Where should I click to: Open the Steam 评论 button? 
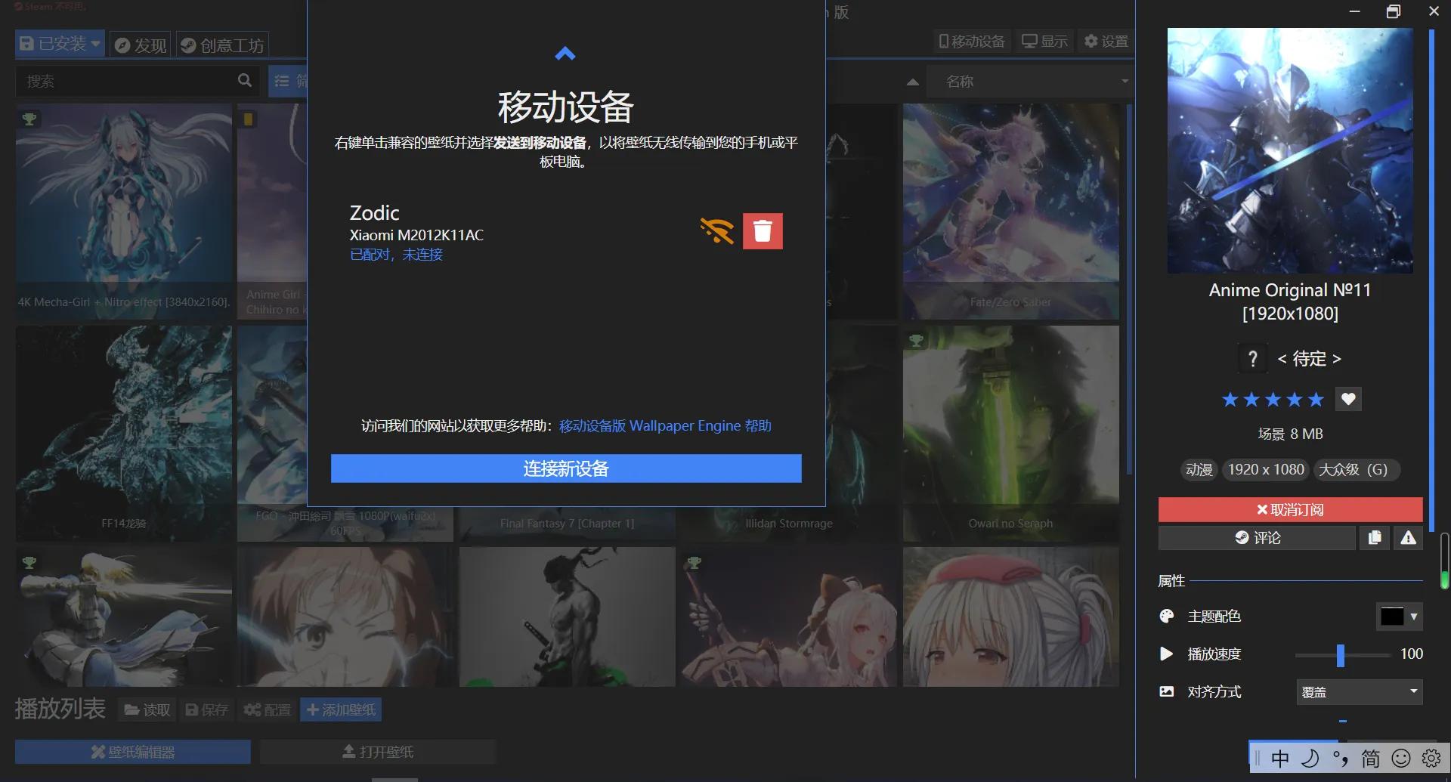tap(1258, 537)
